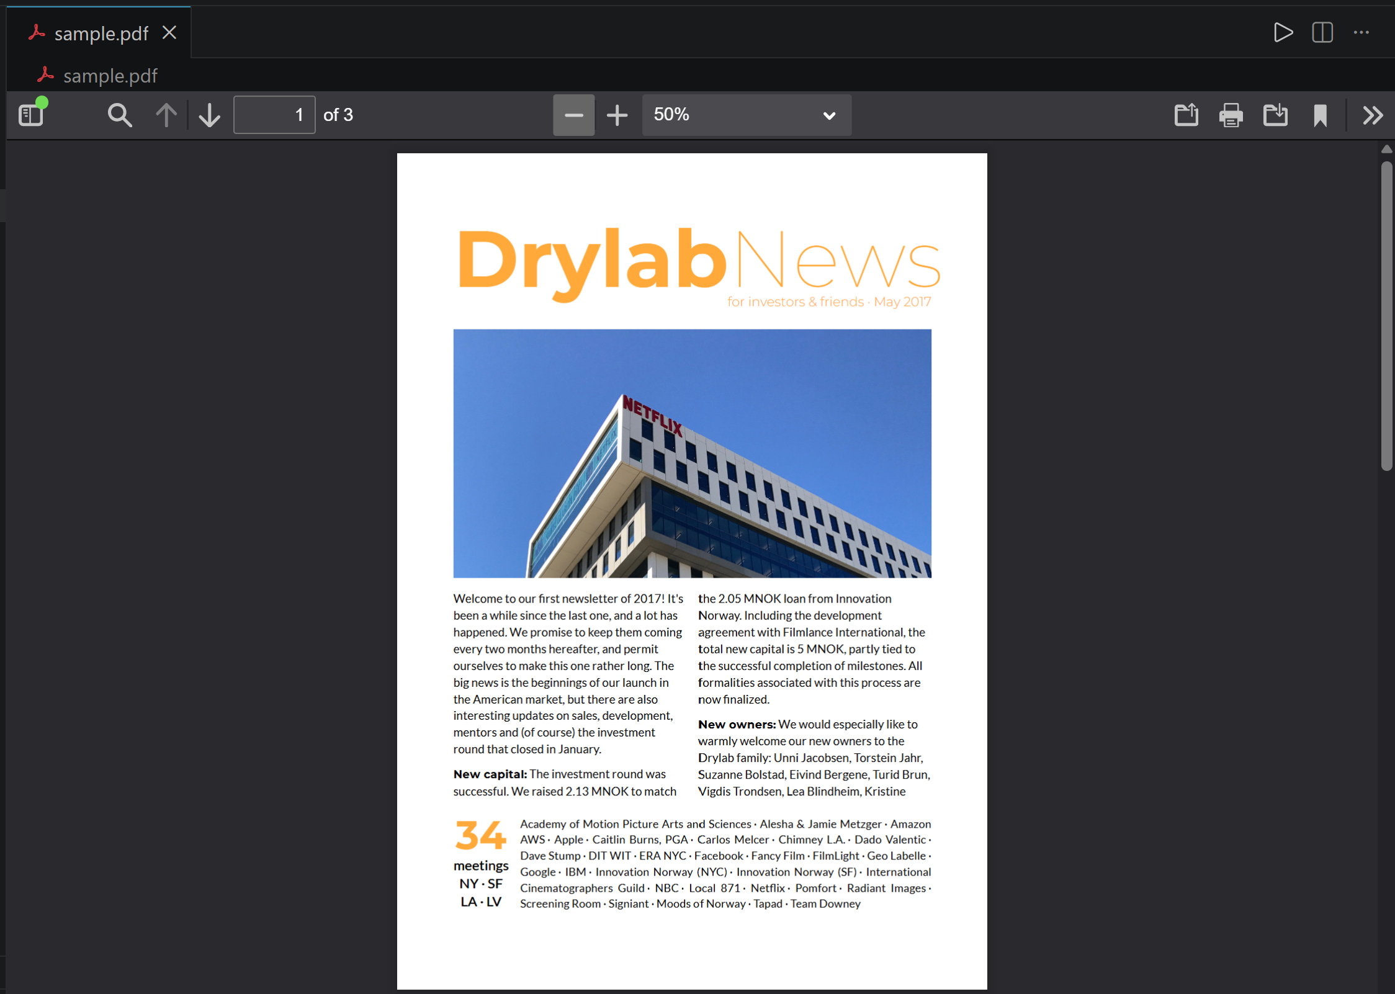This screenshot has width=1395, height=994.
Task: Click the scrollbar up arrow
Action: click(1387, 149)
